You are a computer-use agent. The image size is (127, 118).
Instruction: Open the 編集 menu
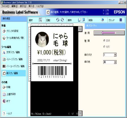(x=14, y=6)
